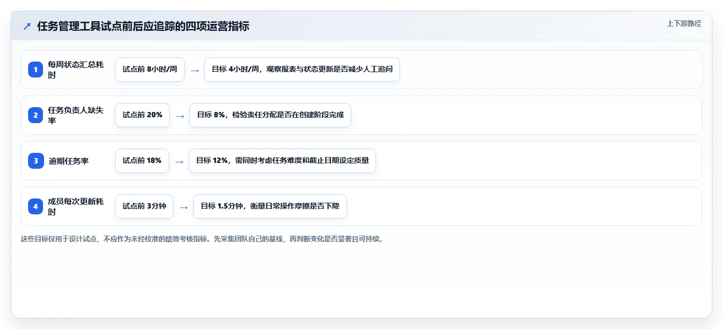The height and width of the screenshot is (329, 723).
Task: Click the number 1 badge for 每周状态汇总耗时
Action: 36,70
